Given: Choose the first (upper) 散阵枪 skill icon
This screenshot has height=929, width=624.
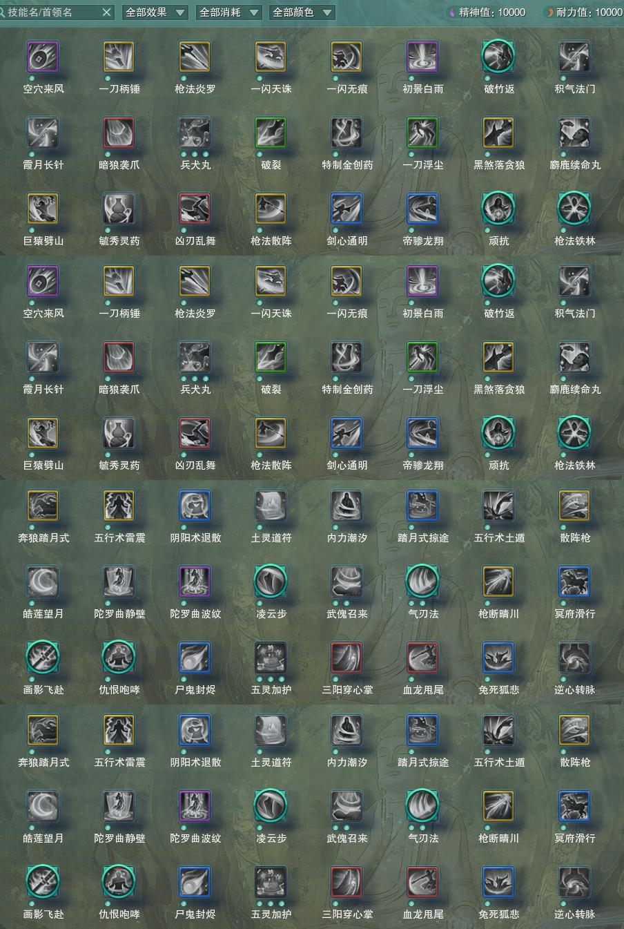Looking at the screenshot, I should pos(574,506).
